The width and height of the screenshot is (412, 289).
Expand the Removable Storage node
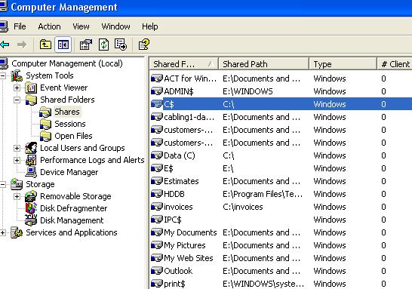click(x=17, y=196)
